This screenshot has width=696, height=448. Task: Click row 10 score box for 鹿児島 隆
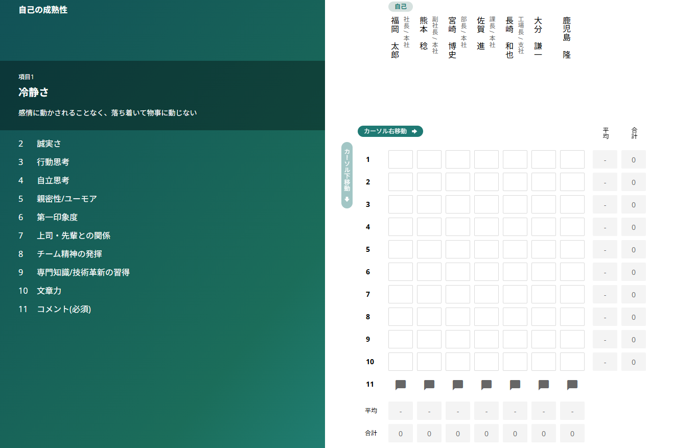[572, 362]
